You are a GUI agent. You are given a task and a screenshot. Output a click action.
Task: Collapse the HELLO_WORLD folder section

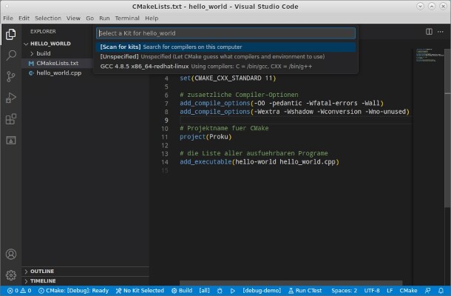[x=50, y=44]
